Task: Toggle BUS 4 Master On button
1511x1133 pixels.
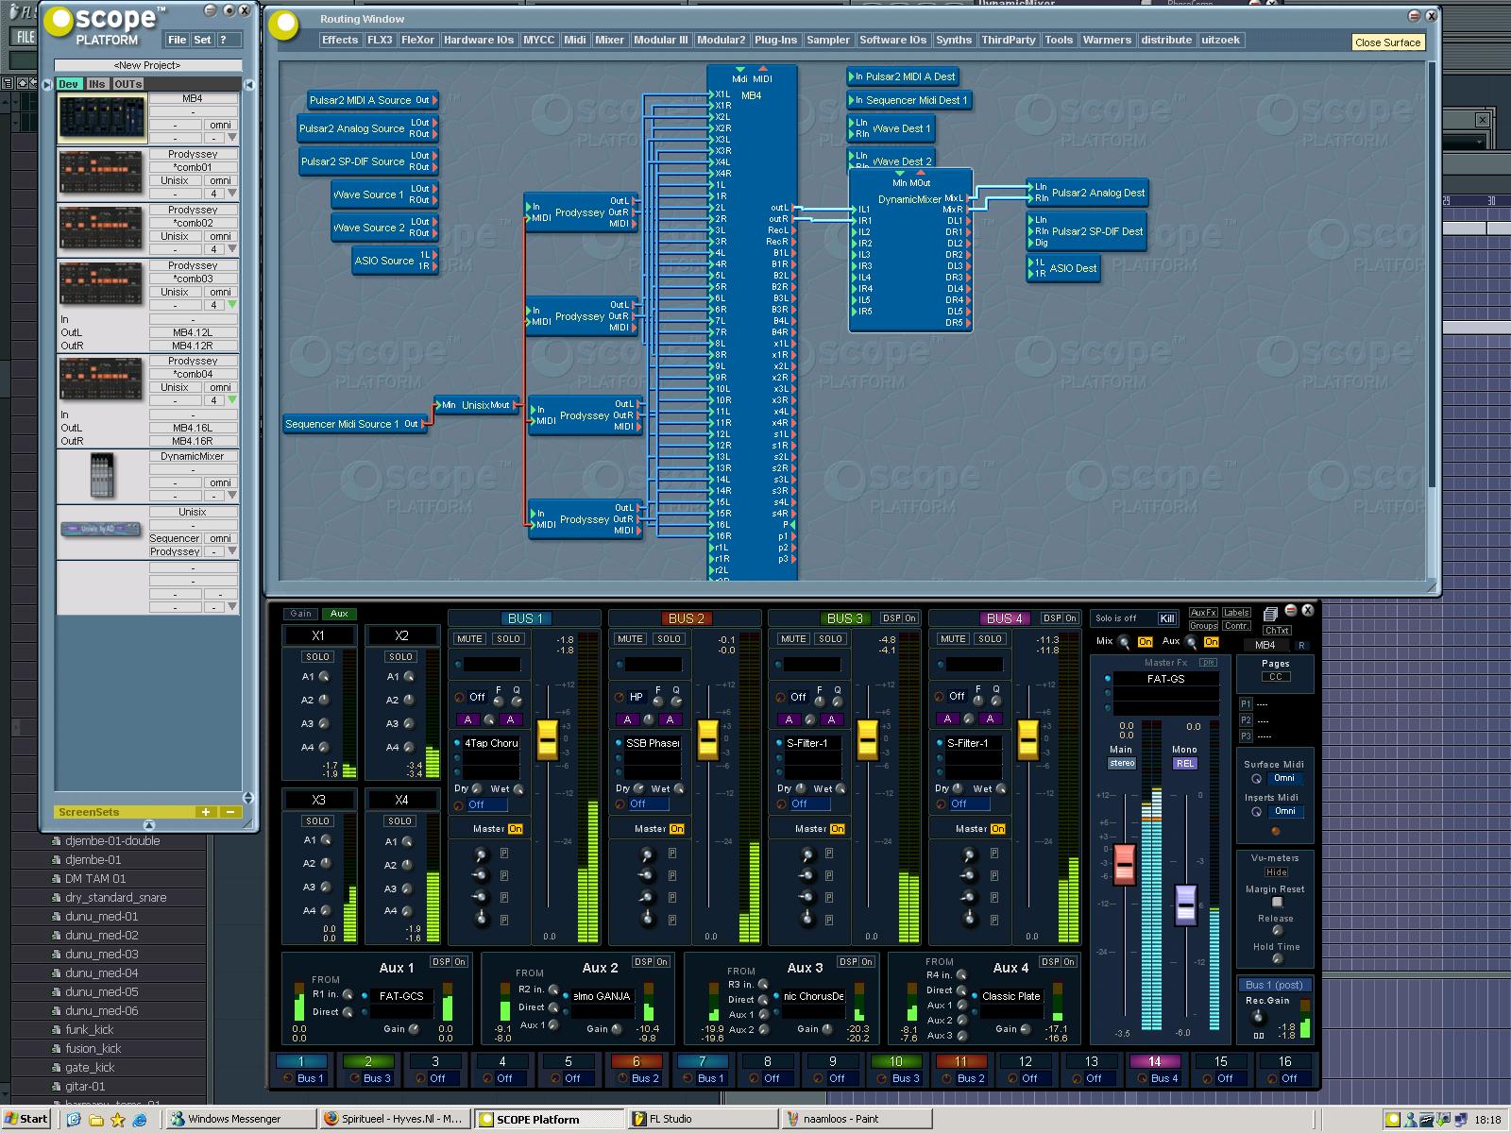Action: (x=997, y=829)
